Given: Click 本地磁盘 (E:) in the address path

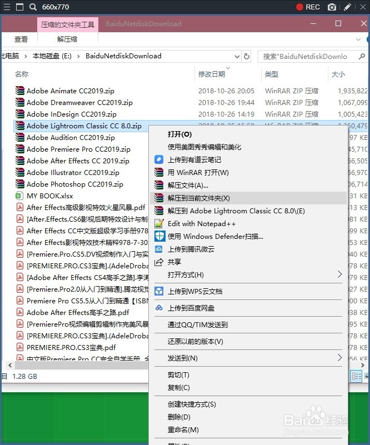Looking at the screenshot, I should coord(52,56).
